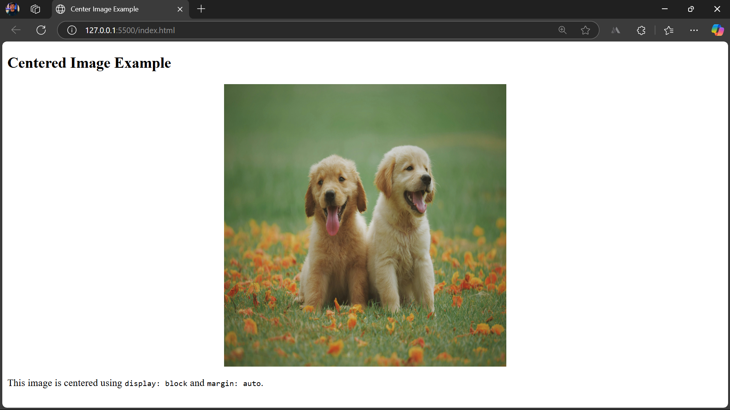Open the browser profile avatar
730x410 pixels.
click(13, 9)
